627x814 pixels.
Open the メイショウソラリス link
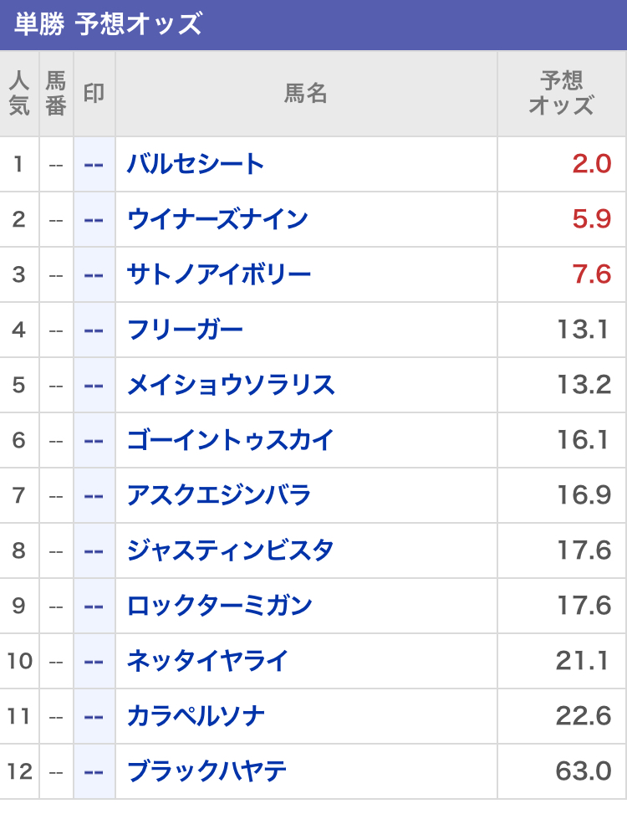(x=231, y=385)
